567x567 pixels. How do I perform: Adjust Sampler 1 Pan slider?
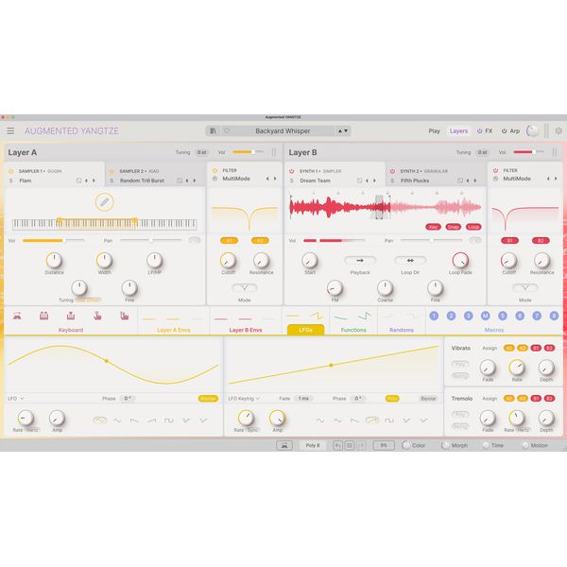150,240
